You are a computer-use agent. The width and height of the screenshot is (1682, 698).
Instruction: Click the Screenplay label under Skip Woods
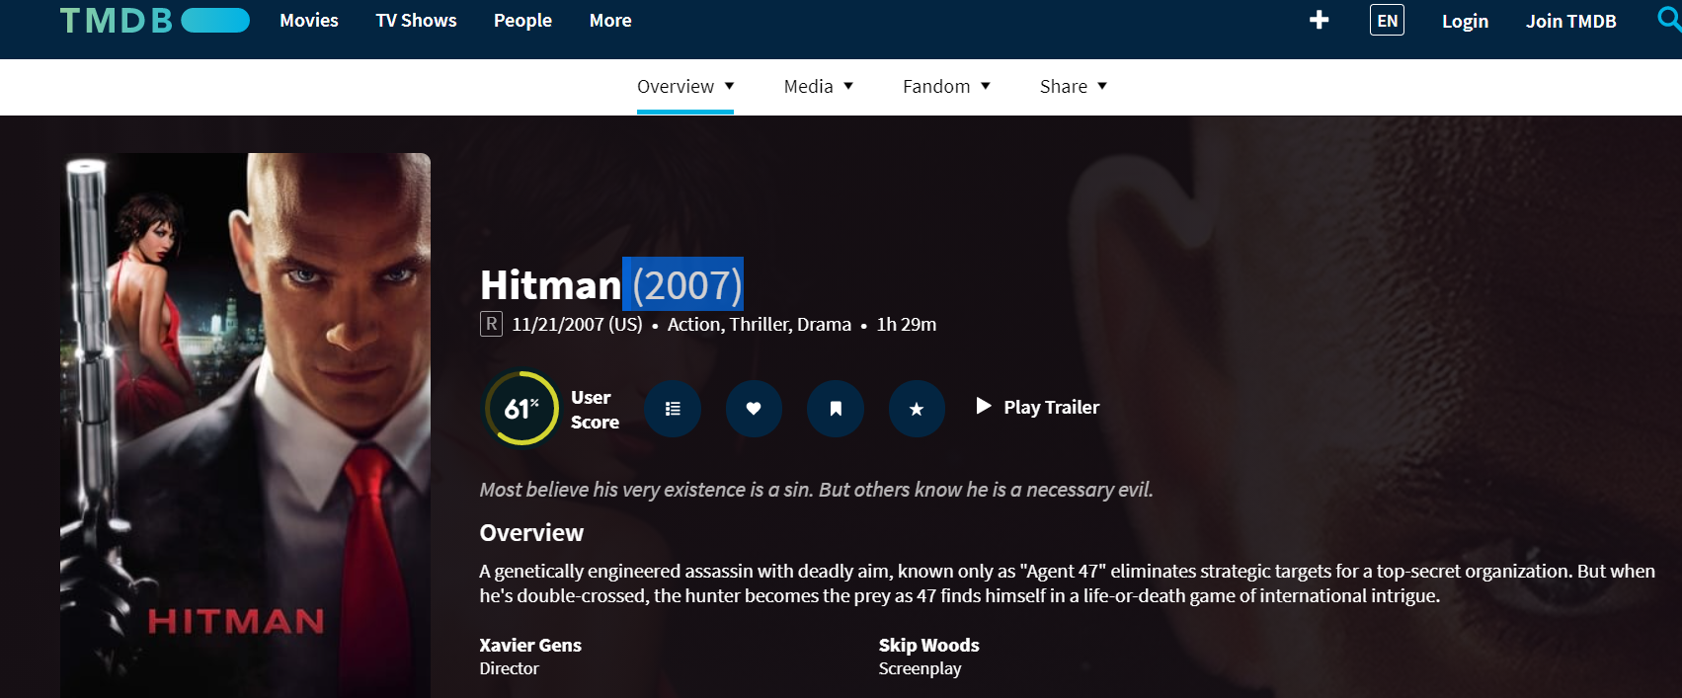pos(920,668)
